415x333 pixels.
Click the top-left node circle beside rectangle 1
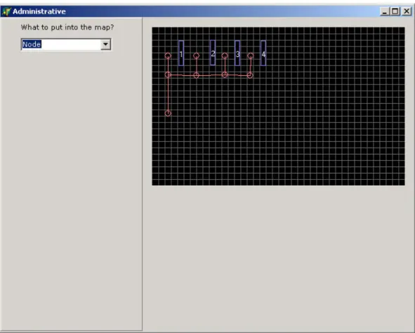point(168,55)
